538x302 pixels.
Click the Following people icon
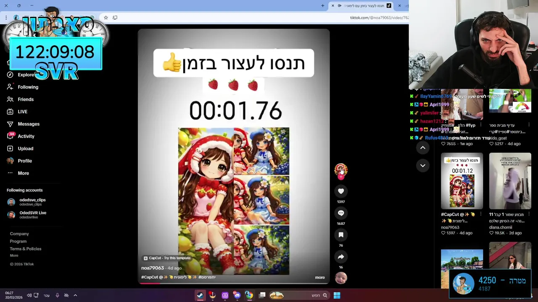tap(10, 87)
